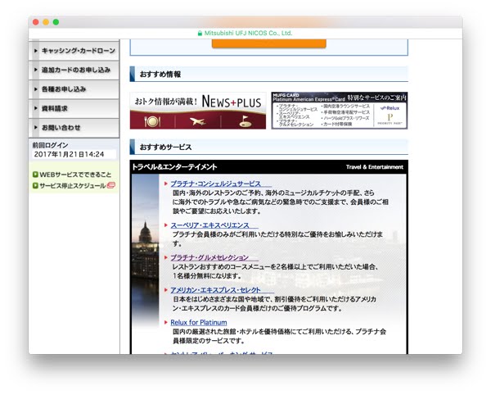The image size is (491, 395).
Task: Click the トラベル&エンターテイメント header text
Action: tap(174, 167)
